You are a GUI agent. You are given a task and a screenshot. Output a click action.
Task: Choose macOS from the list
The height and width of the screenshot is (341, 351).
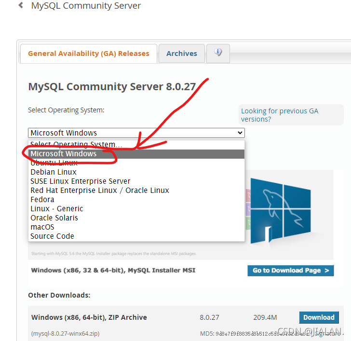pos(136,227)
